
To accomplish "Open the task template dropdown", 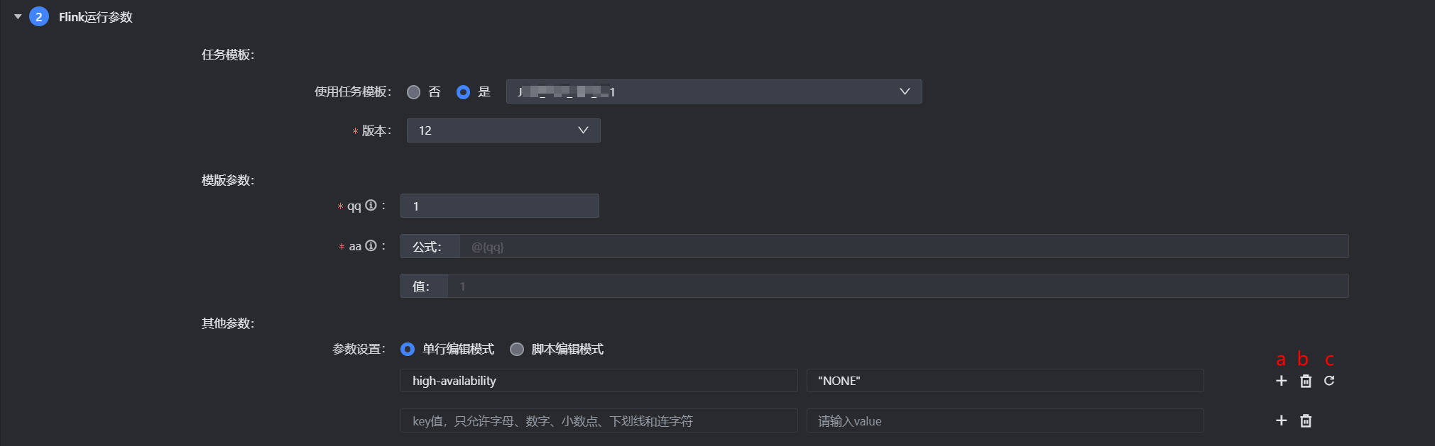I will tap(714, 91).
